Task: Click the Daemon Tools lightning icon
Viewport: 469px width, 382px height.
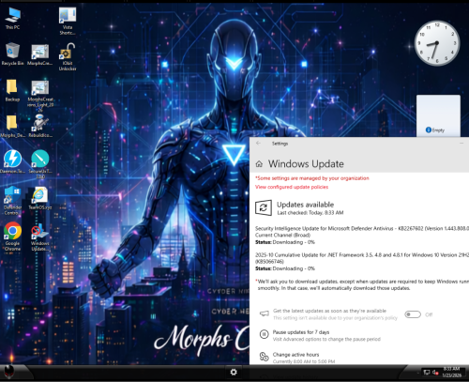Action: point(12,161)
